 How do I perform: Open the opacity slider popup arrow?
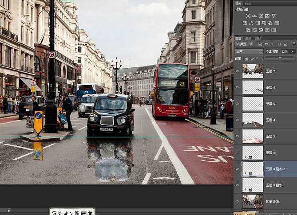(293, 51)
